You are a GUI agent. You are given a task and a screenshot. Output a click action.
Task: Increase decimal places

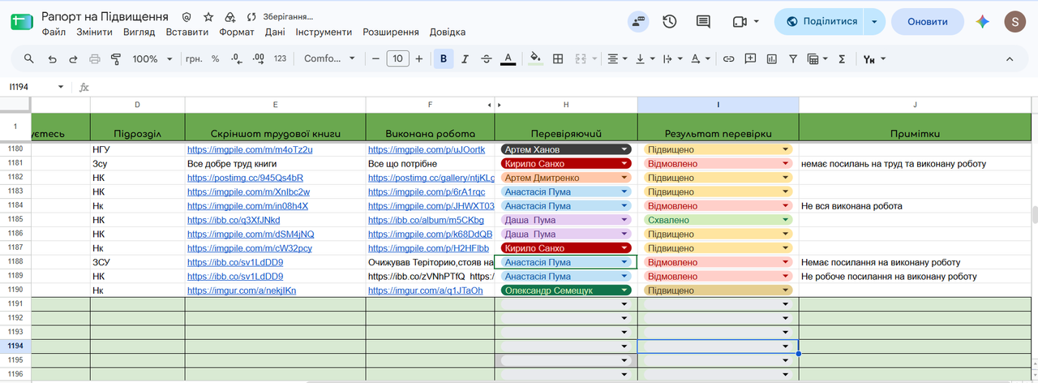[259, 58]
